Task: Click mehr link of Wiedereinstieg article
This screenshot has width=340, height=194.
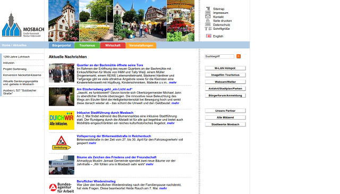Action: [x=163, y=188]
